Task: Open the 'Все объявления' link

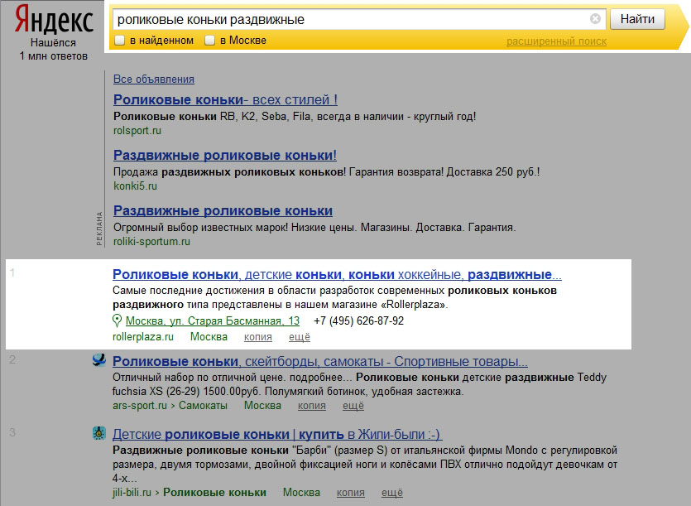Action: point(154,79)
